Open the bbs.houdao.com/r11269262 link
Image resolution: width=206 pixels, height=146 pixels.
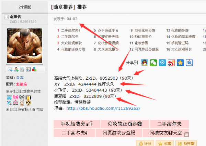[x=103, y=108]
